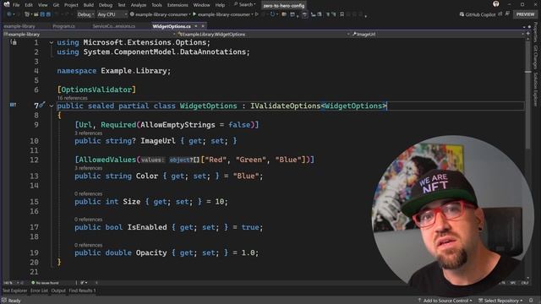Click the Visual Studio logo icon
Image resolution: width=541 pixels, height=304 pixels.
(x=6, y=4)
